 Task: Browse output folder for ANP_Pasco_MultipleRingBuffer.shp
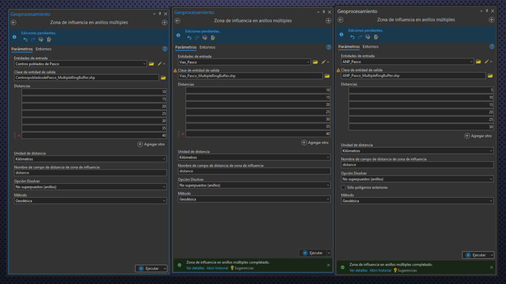point(490,76)
